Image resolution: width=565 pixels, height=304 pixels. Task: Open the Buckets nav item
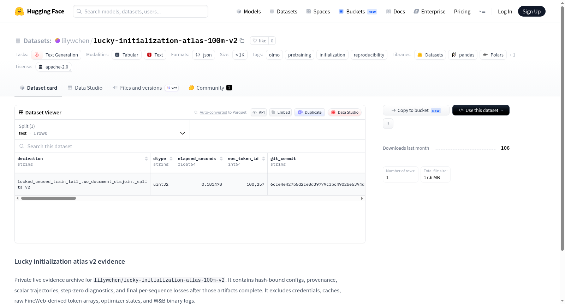[x=358, y=11]
